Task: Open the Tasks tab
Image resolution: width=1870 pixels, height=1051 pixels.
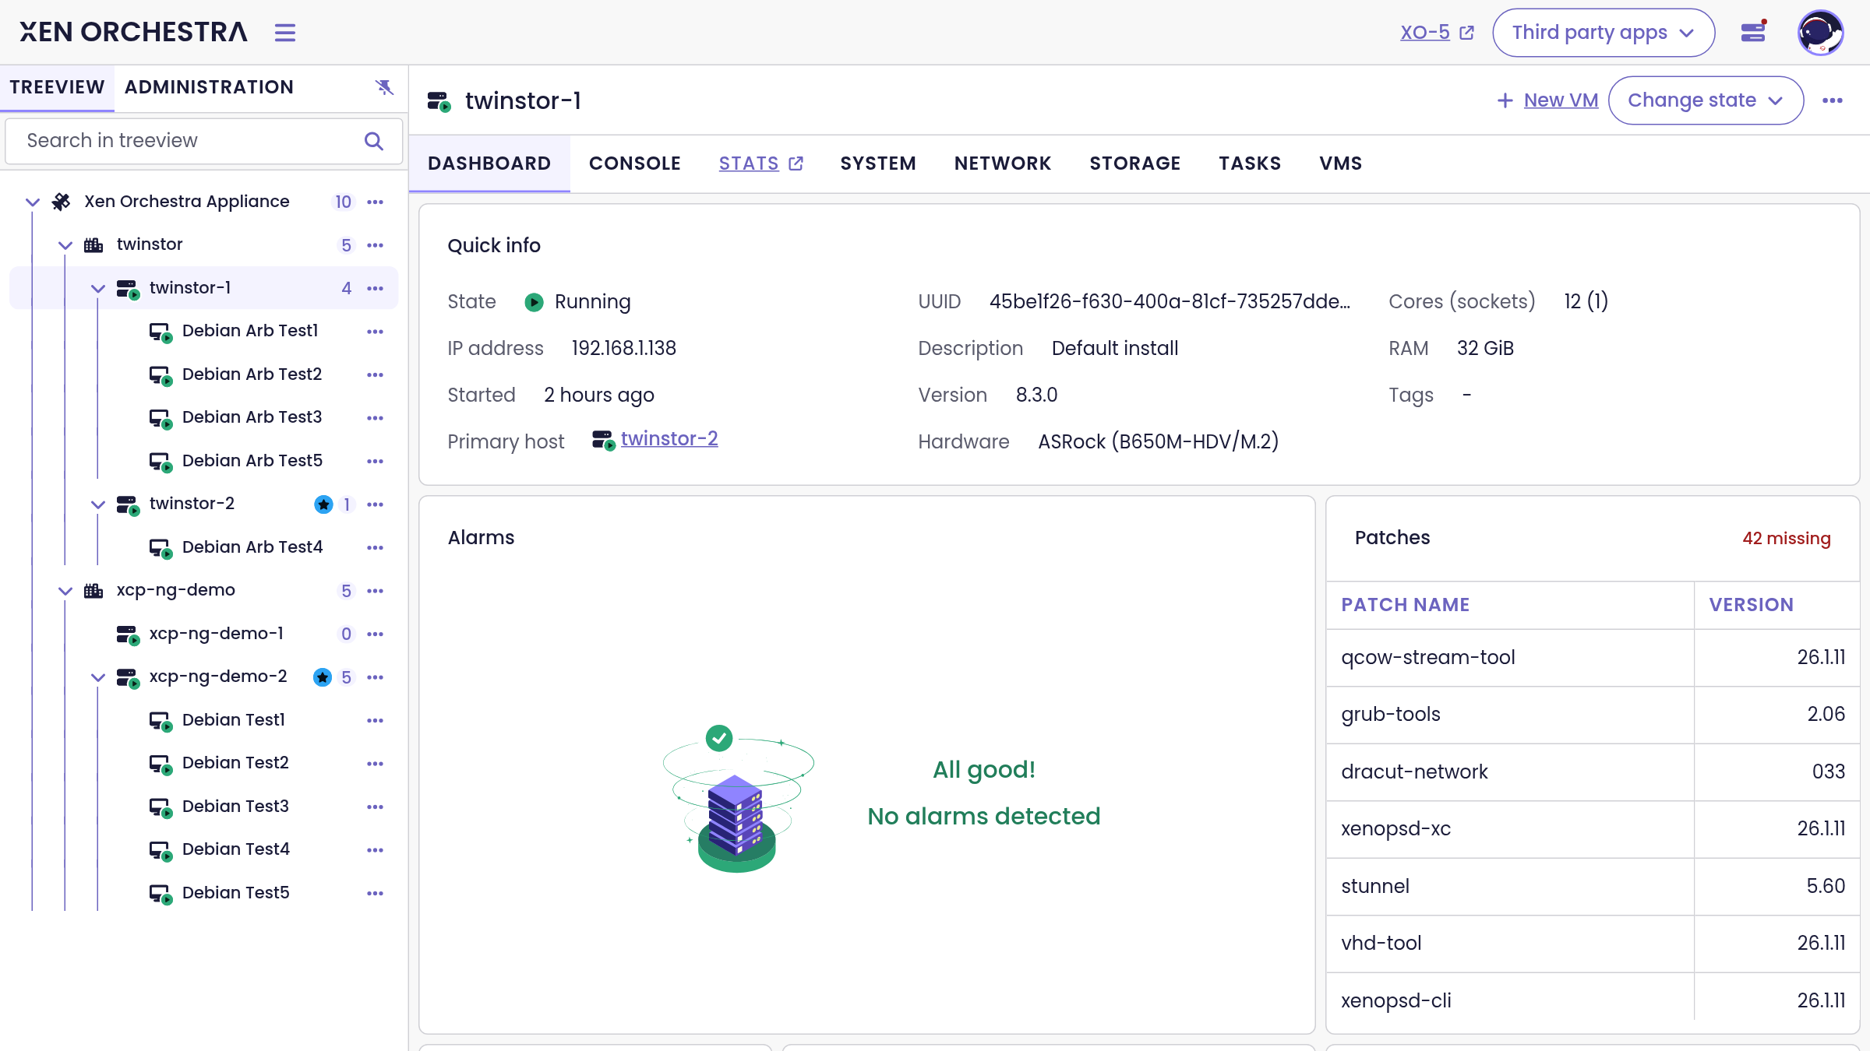Action: (1250, 163)
